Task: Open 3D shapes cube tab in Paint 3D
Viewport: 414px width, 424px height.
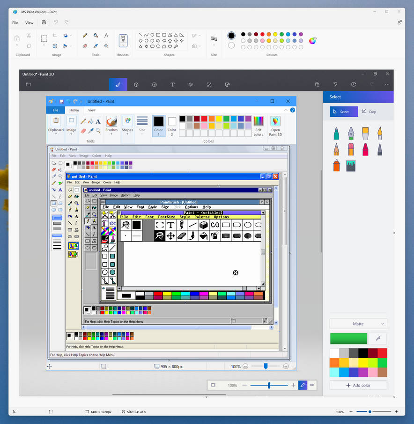Action: [136, 84]
